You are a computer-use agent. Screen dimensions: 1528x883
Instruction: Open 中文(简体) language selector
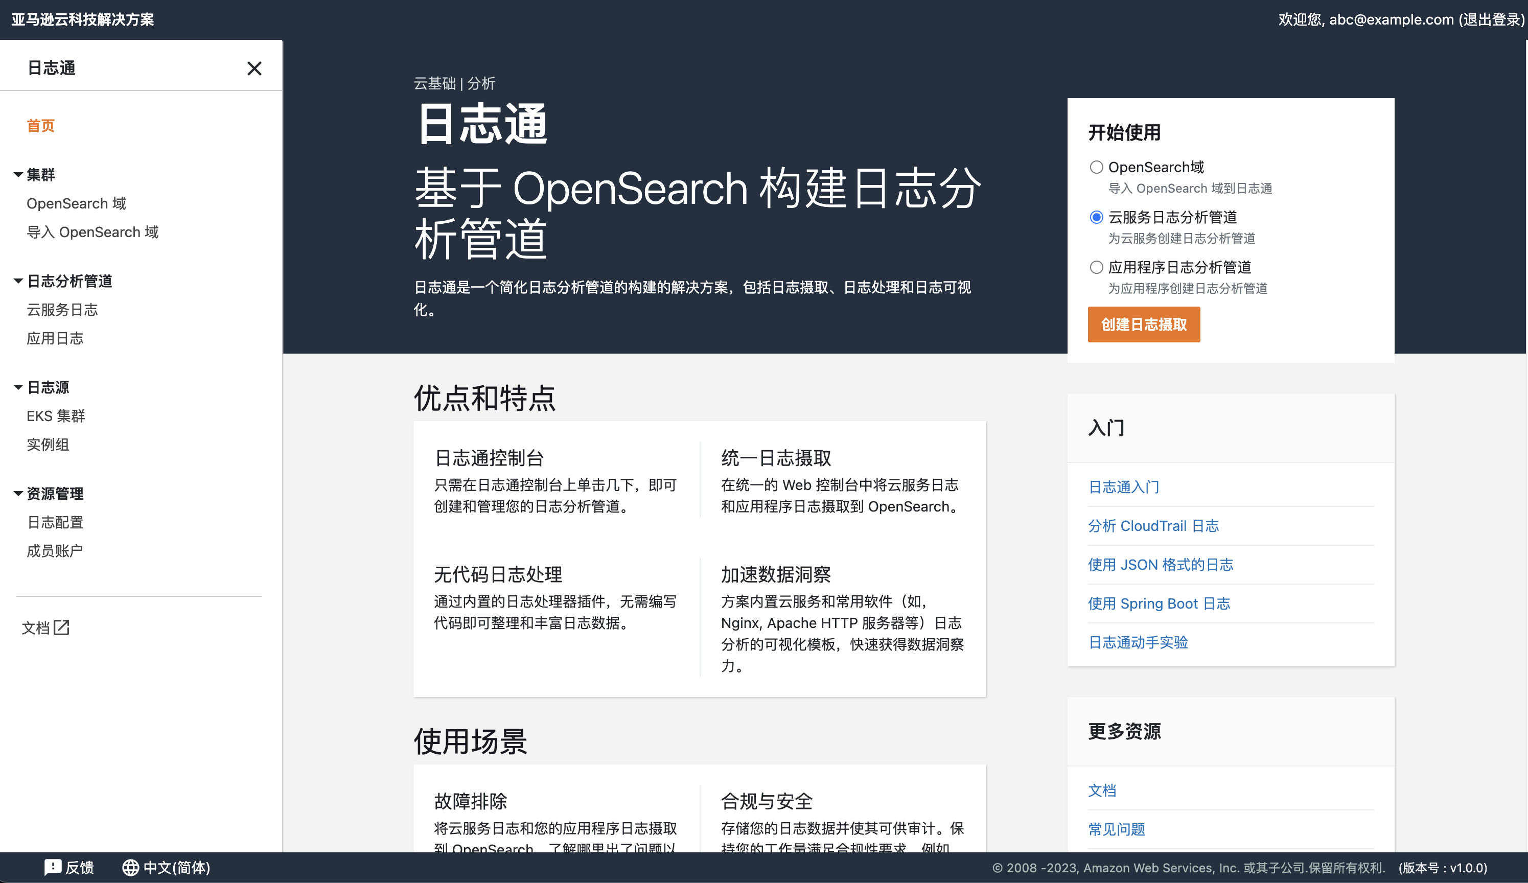click(176, 867)
